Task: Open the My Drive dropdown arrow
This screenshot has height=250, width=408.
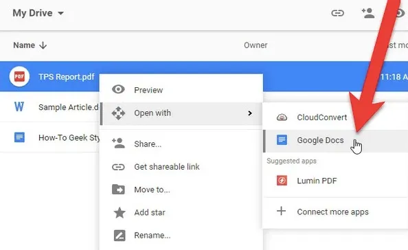Action: click(60, 13)
